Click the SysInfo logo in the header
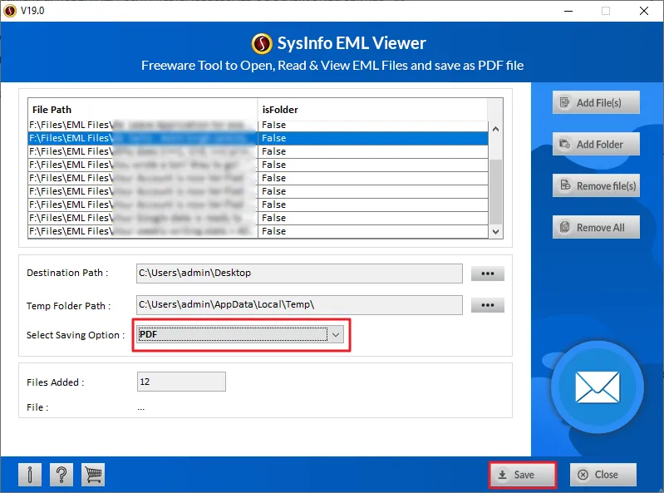 click(x=262, y=43)
